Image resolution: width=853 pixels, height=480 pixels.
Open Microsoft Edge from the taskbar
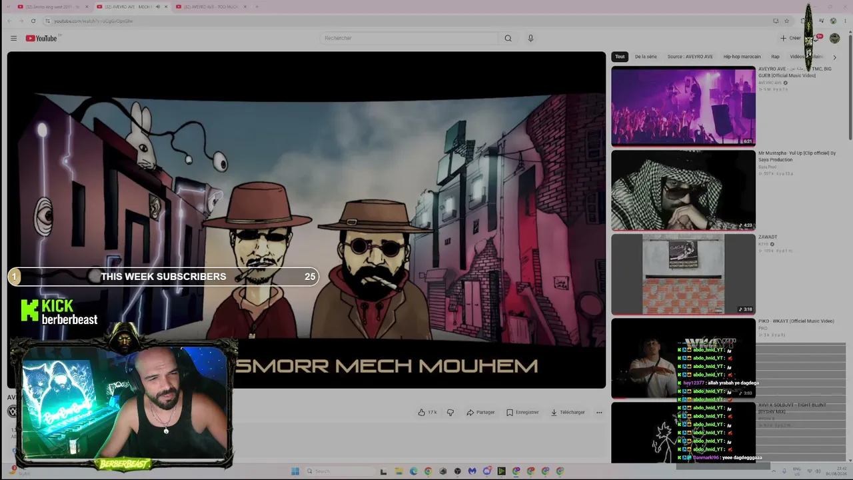(x=413, y=471)
